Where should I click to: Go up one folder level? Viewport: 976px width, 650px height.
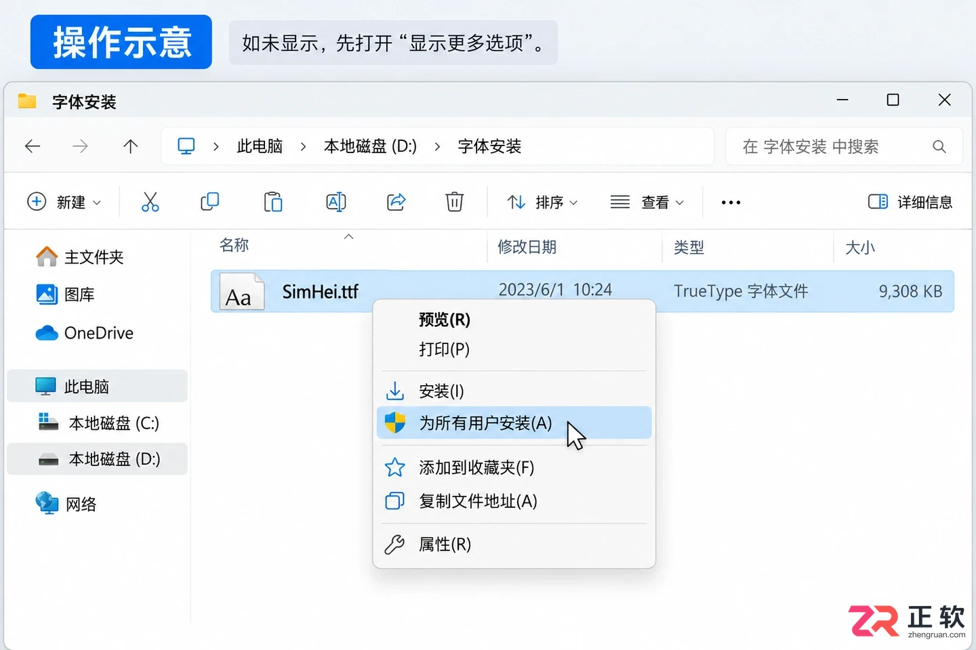[130, 146]
